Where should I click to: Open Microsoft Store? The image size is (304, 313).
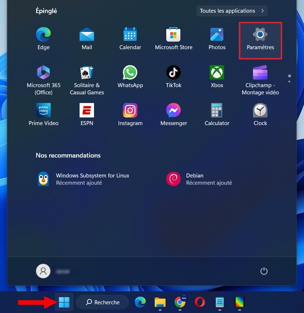coord(173,39)
